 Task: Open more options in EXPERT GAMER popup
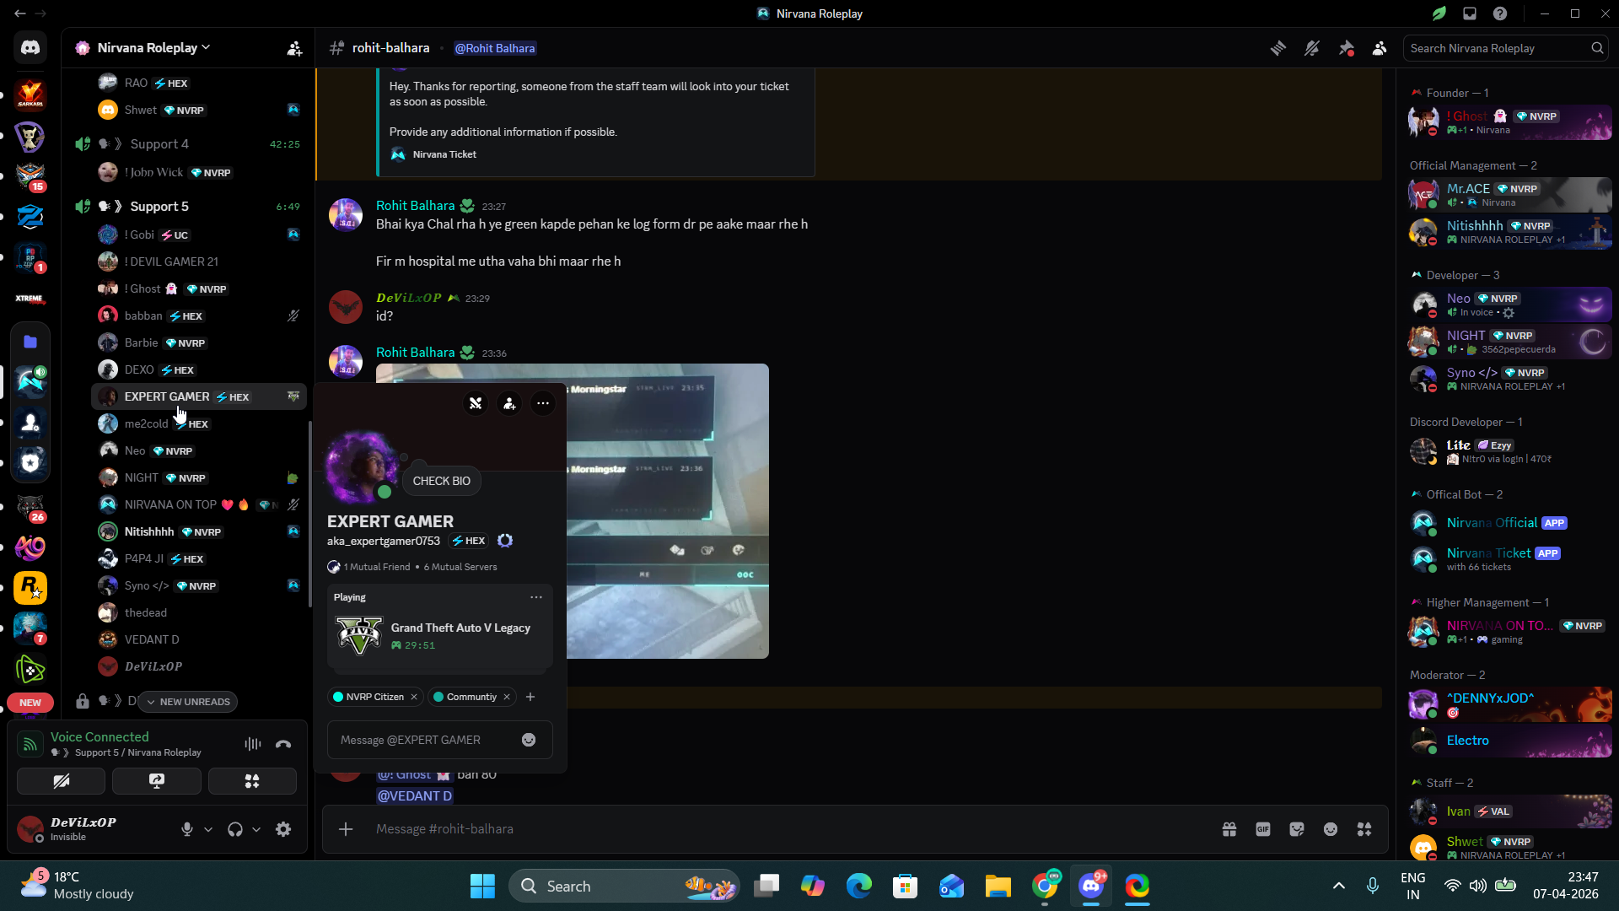(x=543, y=403)
